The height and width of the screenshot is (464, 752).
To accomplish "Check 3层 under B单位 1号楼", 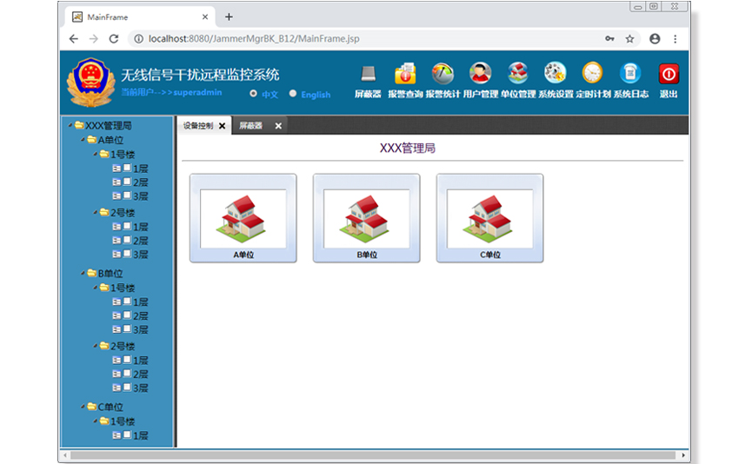I will tap(127, 328).
